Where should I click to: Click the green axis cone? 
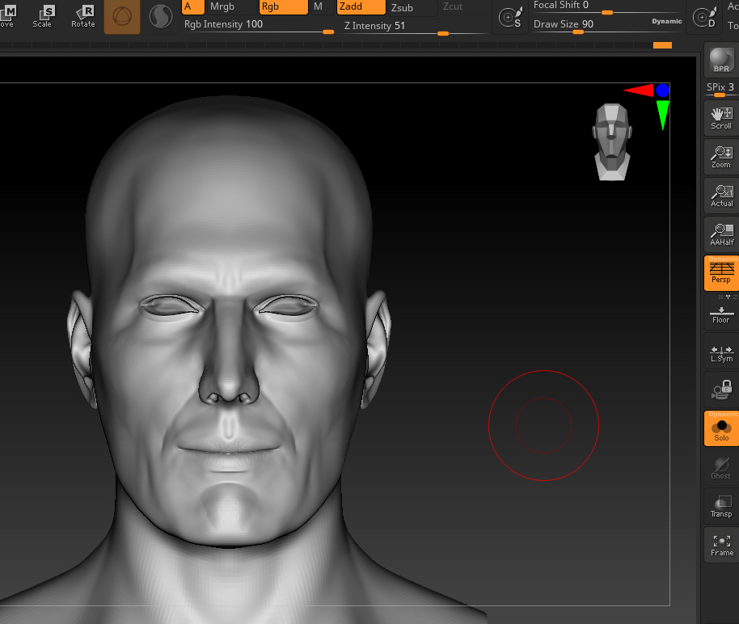coord(663,115)
